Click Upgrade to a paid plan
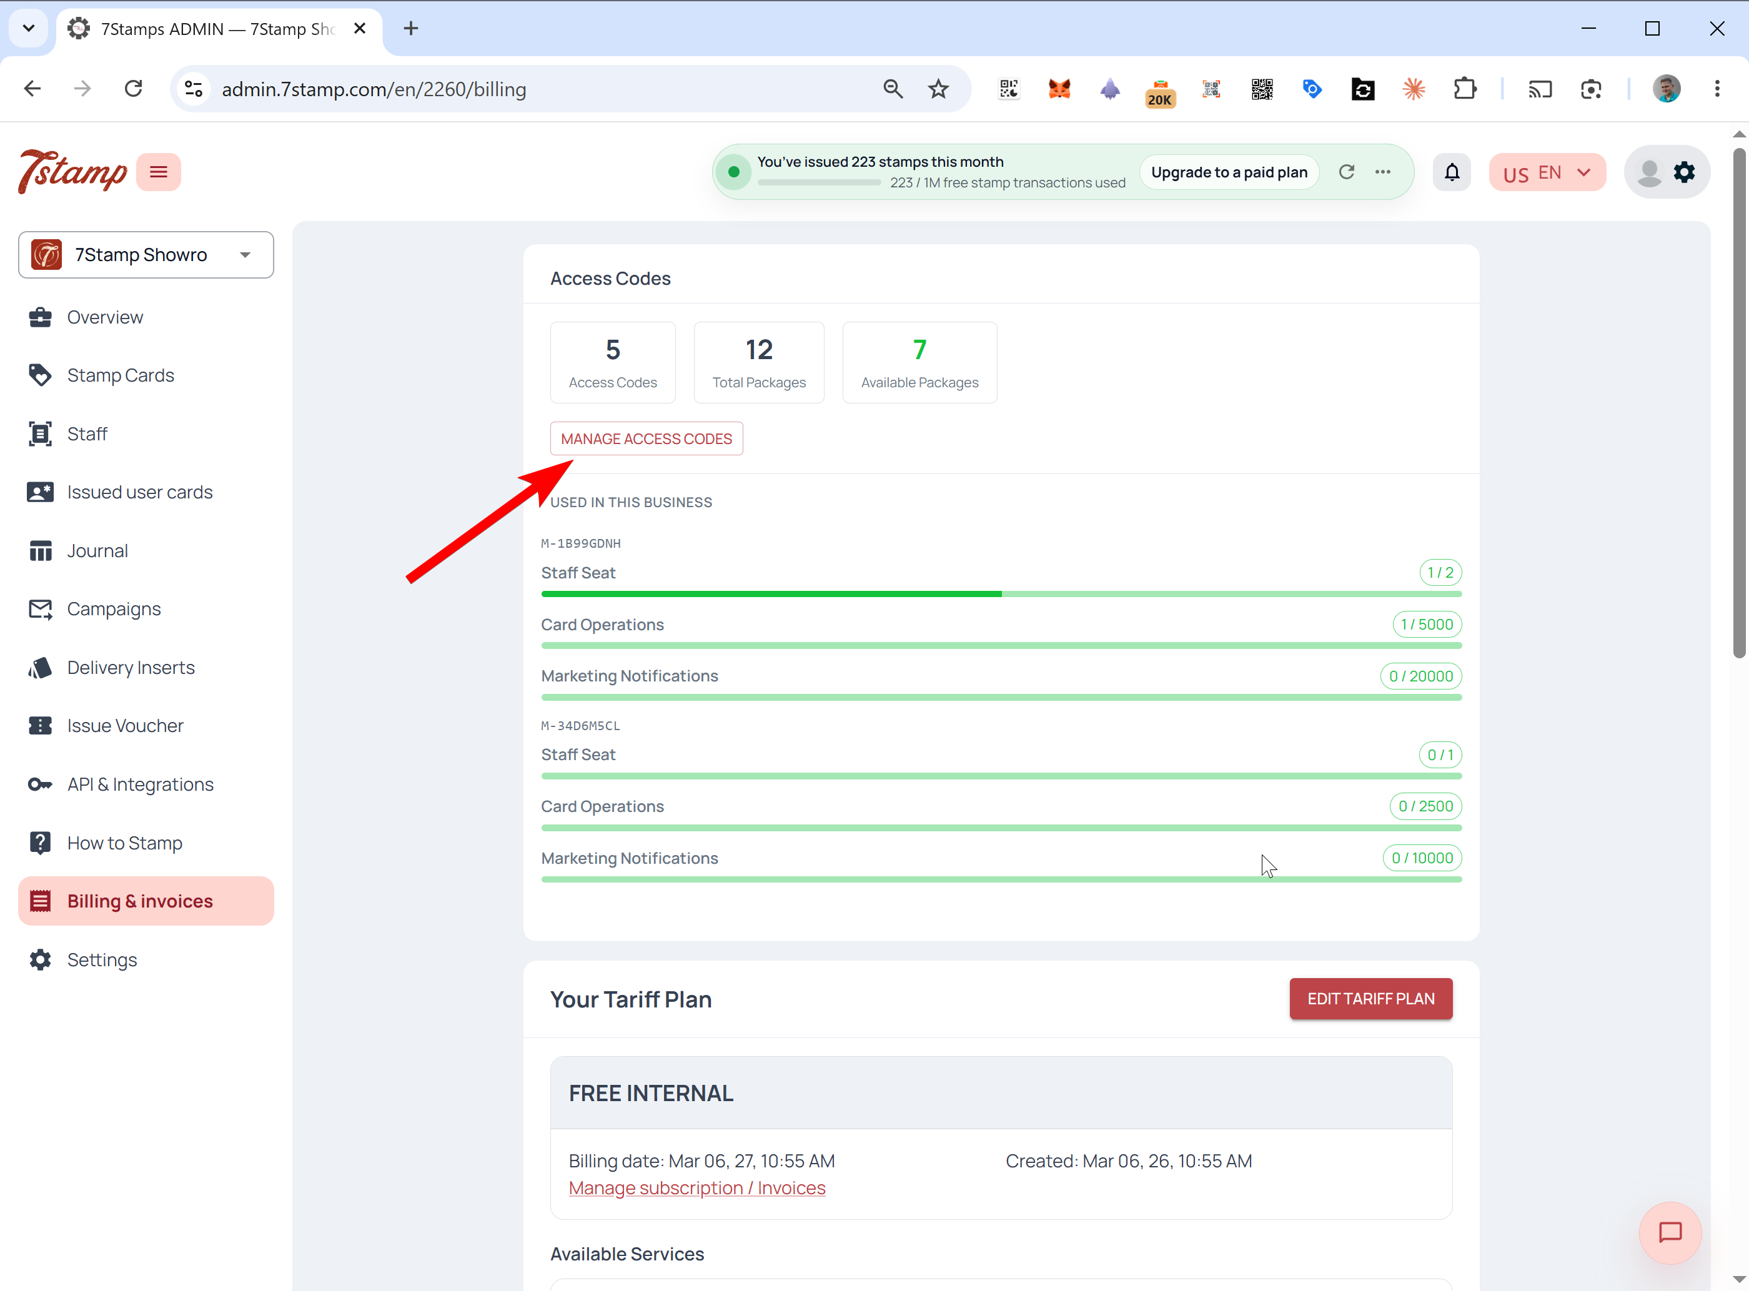Image resolution: width=1749 pixels, height=1291 pixels. 1229,172
